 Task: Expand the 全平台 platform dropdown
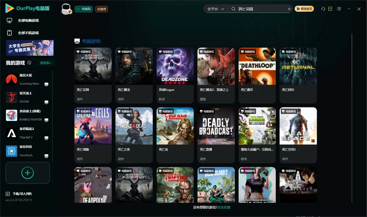click(215, 9)
